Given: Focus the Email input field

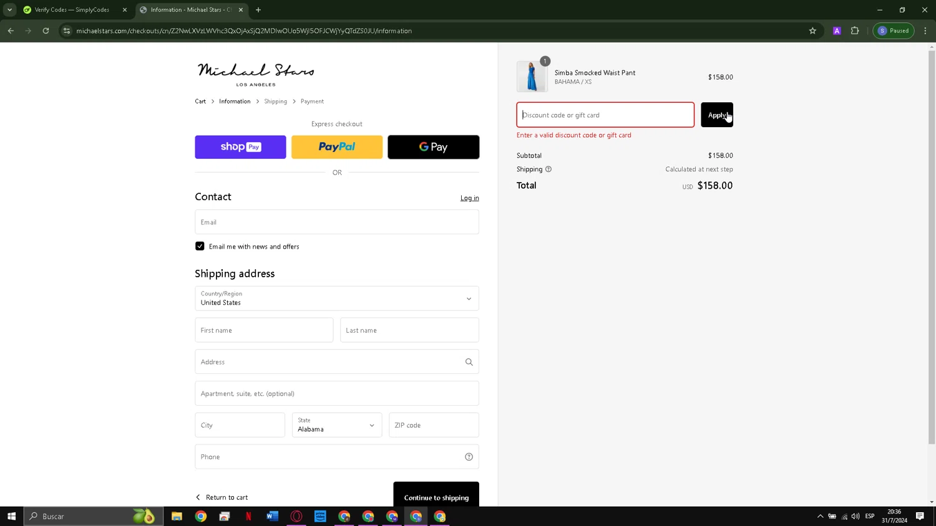Looking at the screenshot, I should pos(337,222).
